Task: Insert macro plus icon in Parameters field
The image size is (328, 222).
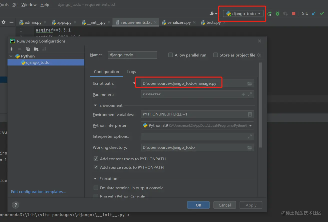Action: pos(243,94)
